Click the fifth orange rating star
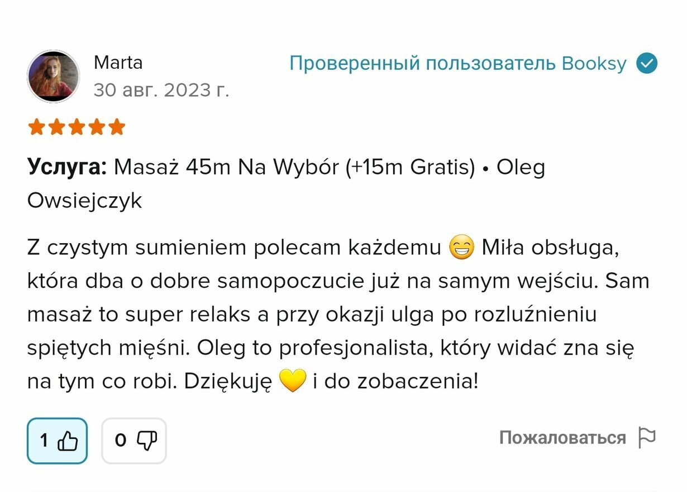 117,127
